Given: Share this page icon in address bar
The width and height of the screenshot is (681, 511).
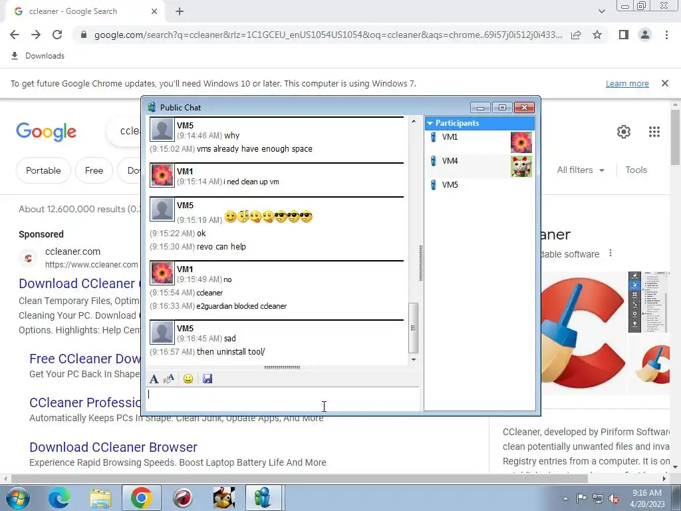Looking at the screenshot, I should click(x=576, y=35).
